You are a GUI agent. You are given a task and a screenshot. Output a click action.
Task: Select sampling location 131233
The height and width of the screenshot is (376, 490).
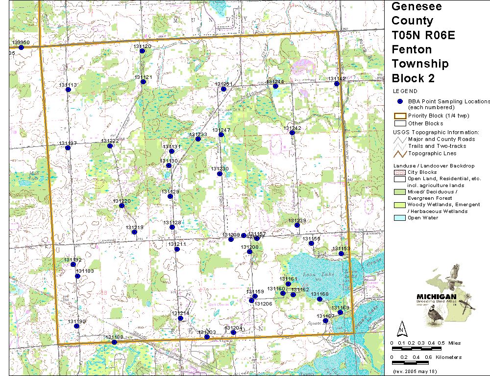(x=198, y=139)
